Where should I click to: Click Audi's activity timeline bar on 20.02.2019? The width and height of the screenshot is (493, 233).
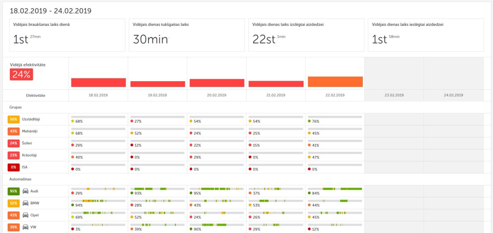(x=217, y=189)
